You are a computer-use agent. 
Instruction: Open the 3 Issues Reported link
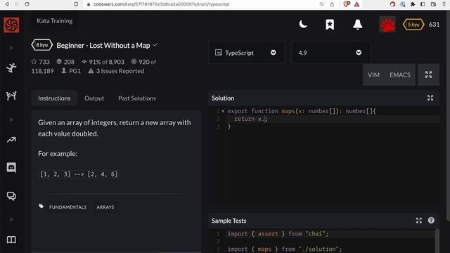tap(116, 71)
